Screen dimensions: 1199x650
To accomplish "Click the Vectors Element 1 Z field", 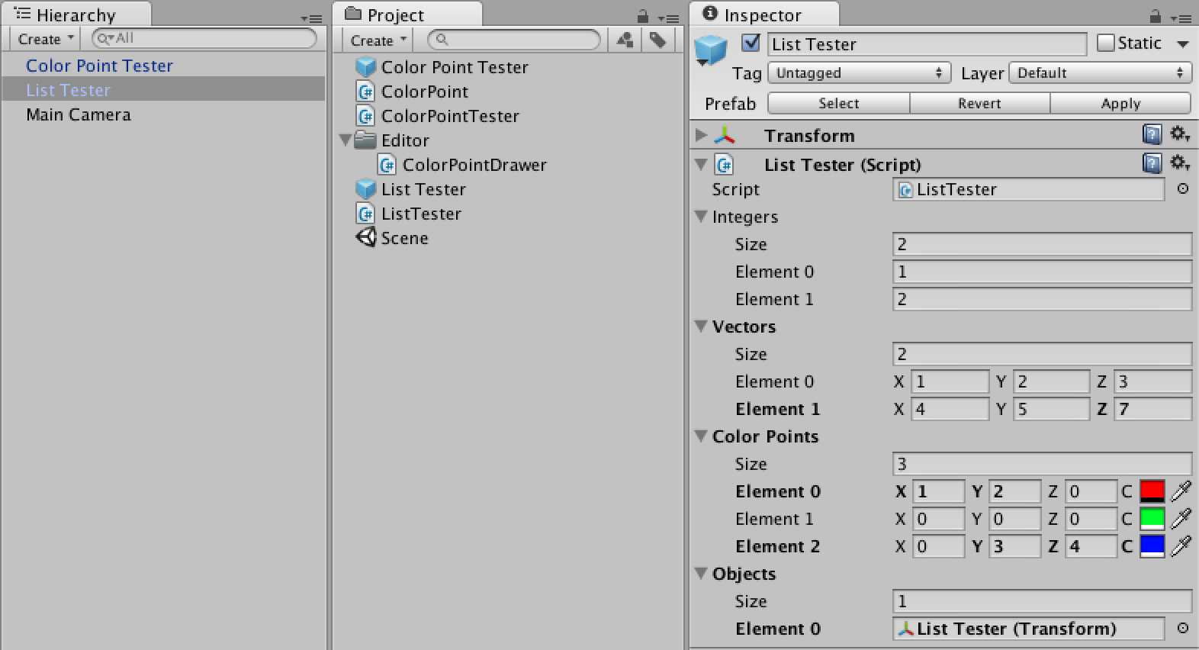I will click(x=1152, y=409).
